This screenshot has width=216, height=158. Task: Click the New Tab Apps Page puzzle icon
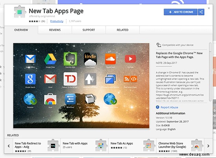click(x=20, y=12)
